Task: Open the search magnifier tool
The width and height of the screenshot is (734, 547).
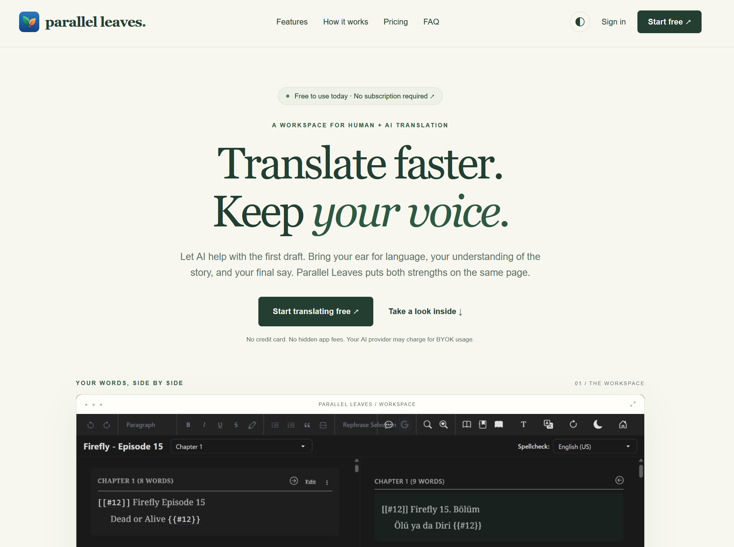Action: point(428,424)
